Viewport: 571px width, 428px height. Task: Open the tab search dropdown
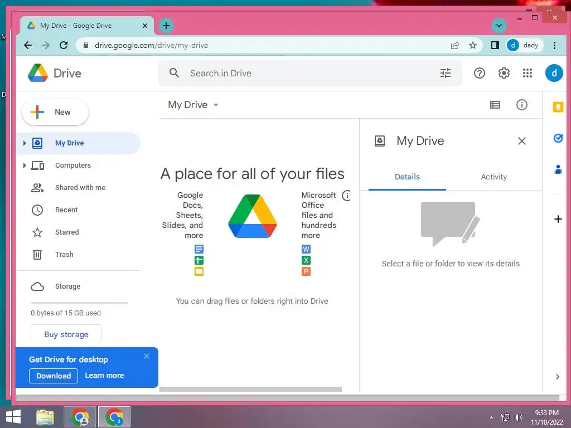click(x=499, y=26)
